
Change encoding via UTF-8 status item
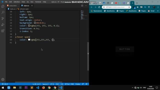pos(52,84)
